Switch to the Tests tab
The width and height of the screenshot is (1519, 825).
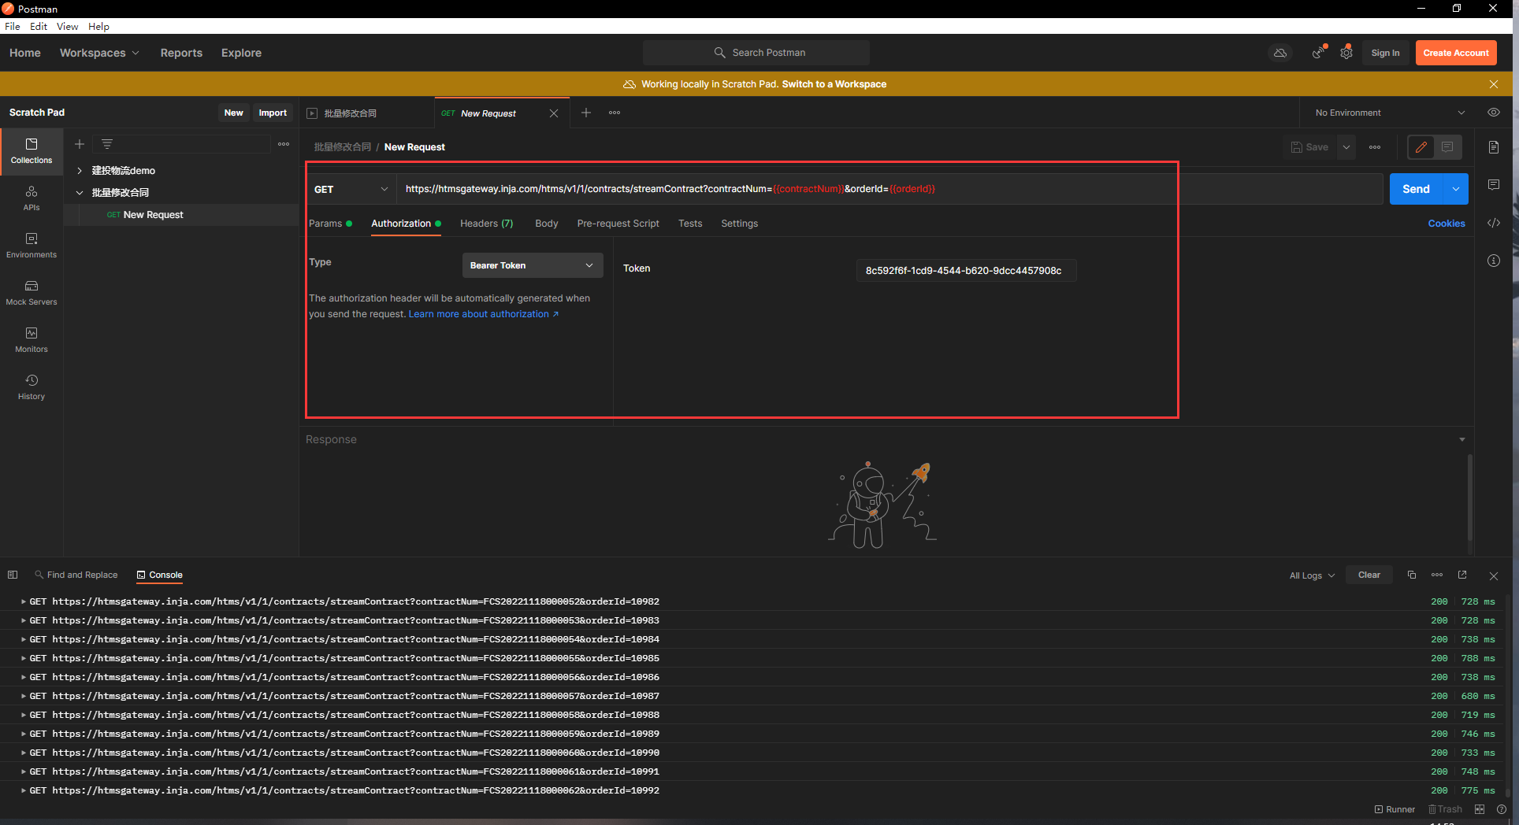690,224
